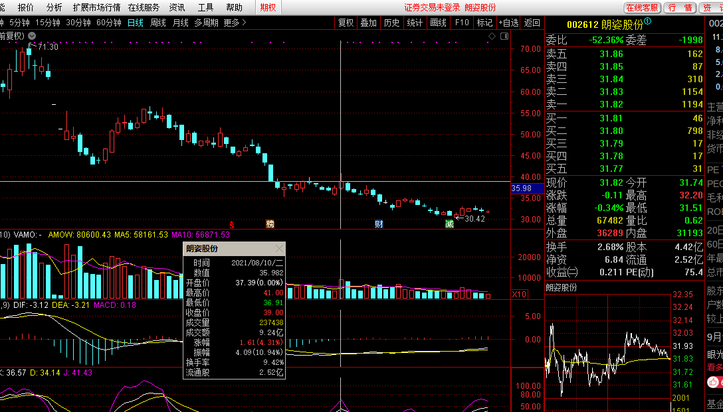Click the 历史 history button
Viewport: 723px width, 412px height.
tap(391, 23)
